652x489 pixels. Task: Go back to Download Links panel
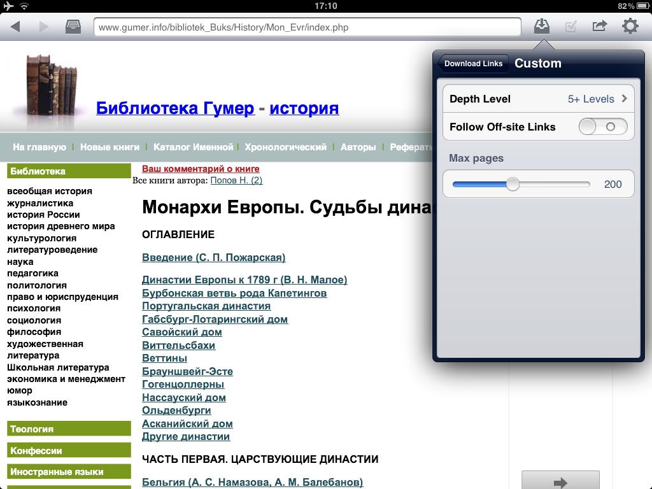pyautogui.click(x=473, y=63)
